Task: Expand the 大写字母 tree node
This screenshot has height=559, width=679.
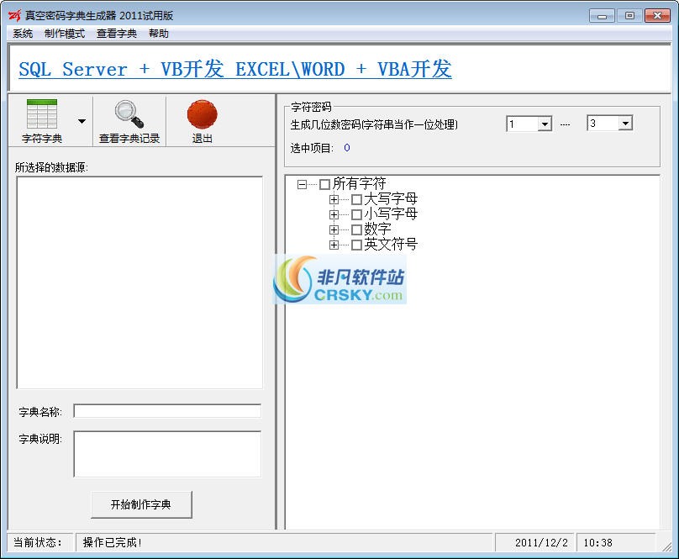Action: [334, 199]
